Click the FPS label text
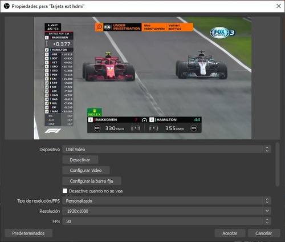 [x=56, y=221]
